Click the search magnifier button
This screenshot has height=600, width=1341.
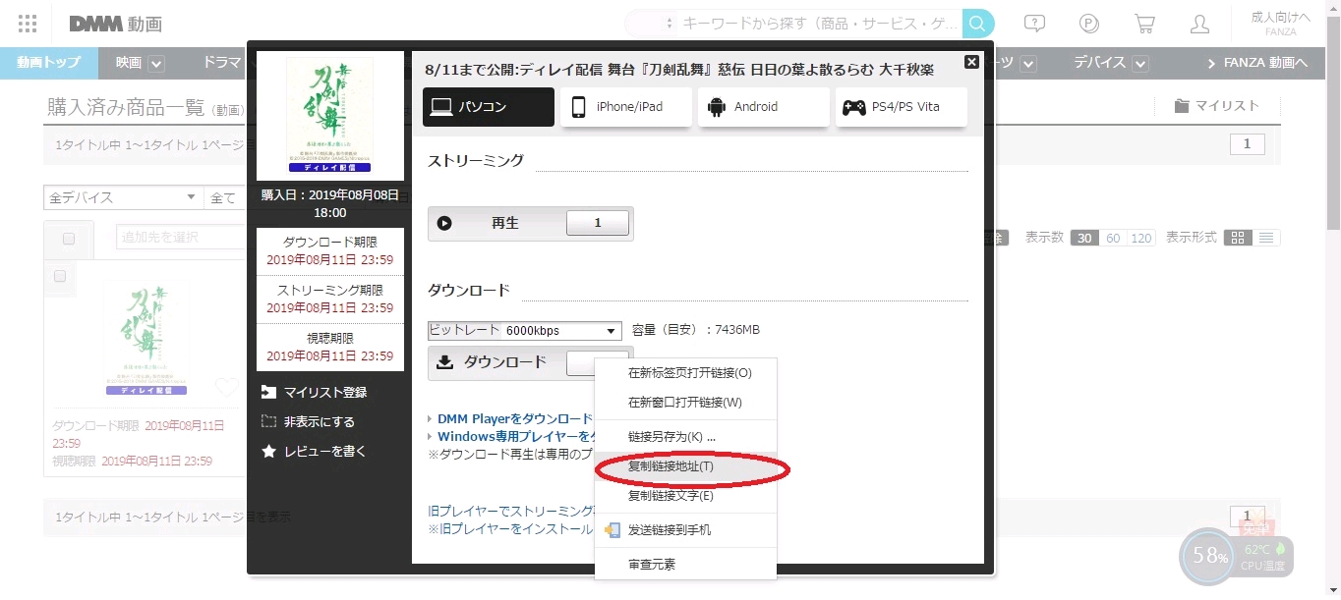coord(977,24)
